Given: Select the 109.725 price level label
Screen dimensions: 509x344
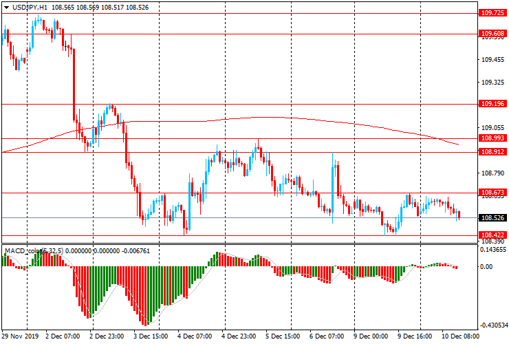Looking at the screenshot, I should pos(492,13).
